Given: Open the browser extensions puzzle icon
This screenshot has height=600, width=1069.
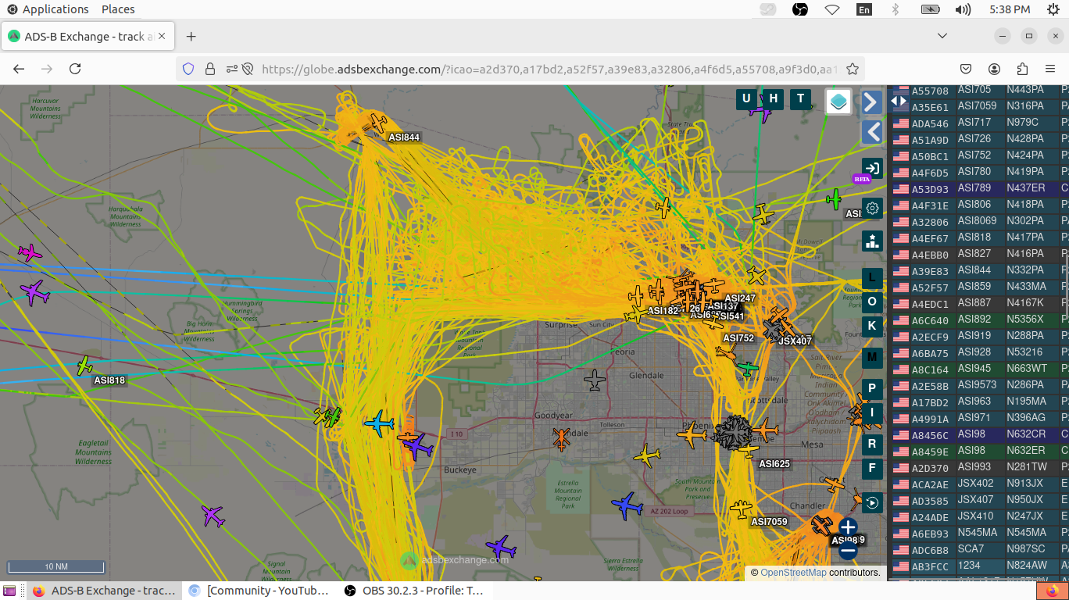Looking at the screenshot, I should [1022, 69].
